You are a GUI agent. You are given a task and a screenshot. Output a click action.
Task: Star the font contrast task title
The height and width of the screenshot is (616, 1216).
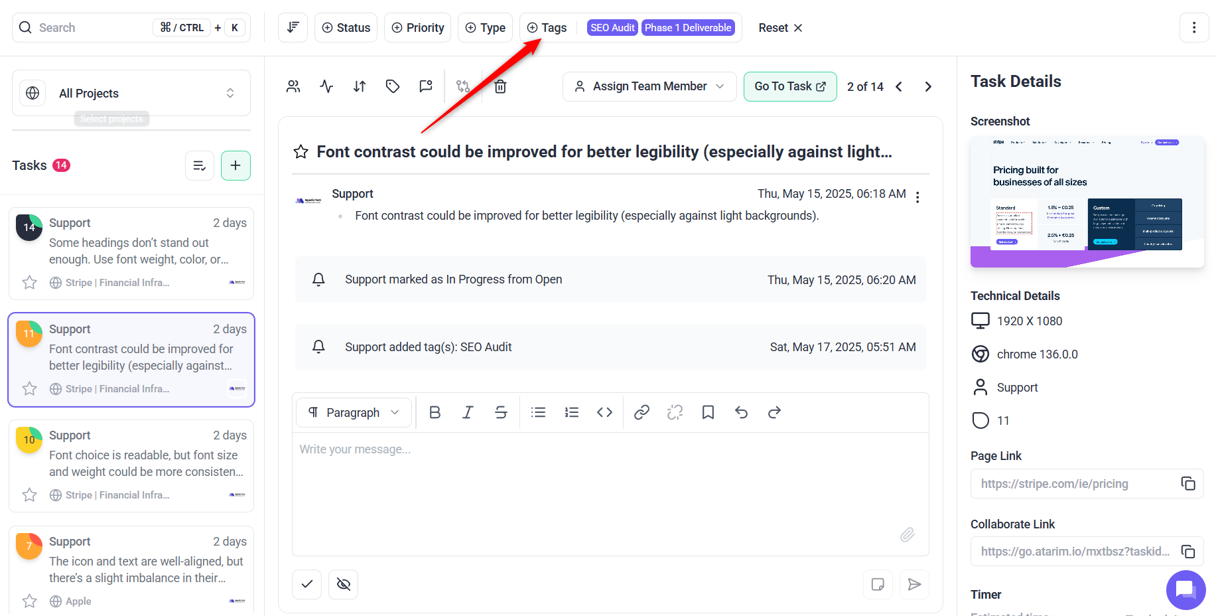click(301, 152)
